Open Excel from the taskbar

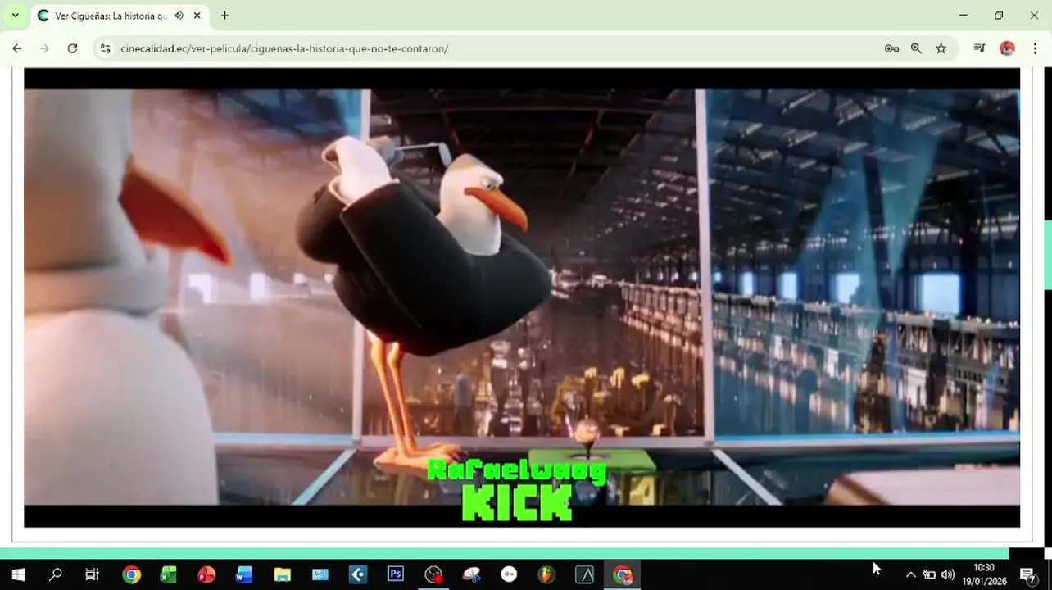(x=169, y=574)
